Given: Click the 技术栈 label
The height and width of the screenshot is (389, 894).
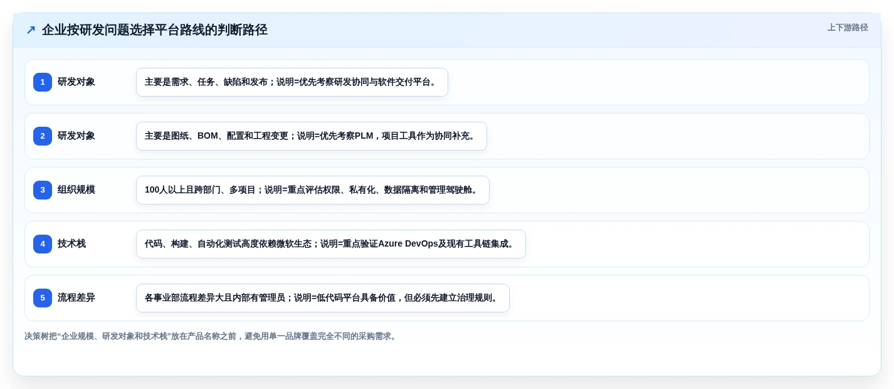Looking at the screenshot, I should point(71,244).
